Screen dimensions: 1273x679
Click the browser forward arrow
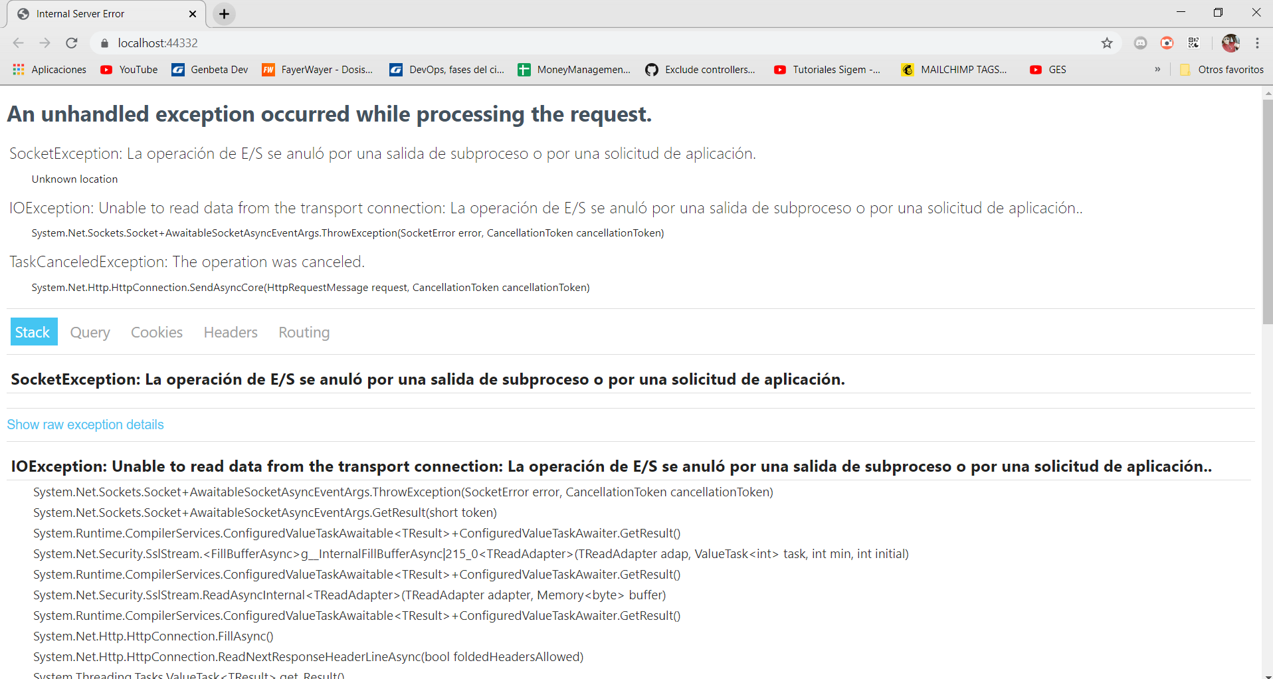coord(45,43)
